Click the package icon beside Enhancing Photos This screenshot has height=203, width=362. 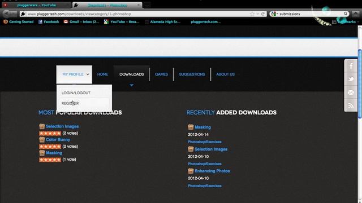click(x=191, y=171)
